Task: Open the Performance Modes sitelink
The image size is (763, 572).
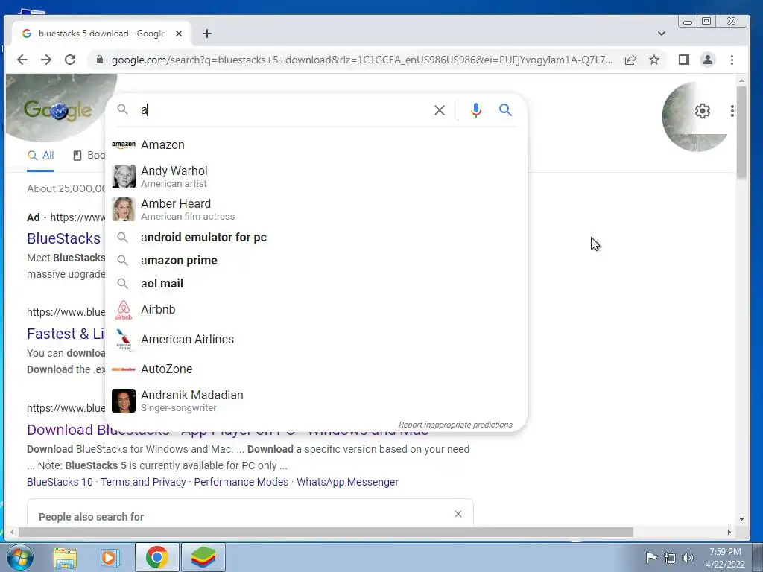Action: pyautogui.click(x=241, y=482)
